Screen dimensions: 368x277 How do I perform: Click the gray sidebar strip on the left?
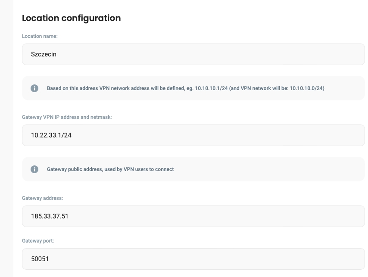pyautogui.click(x=6, y=138)
